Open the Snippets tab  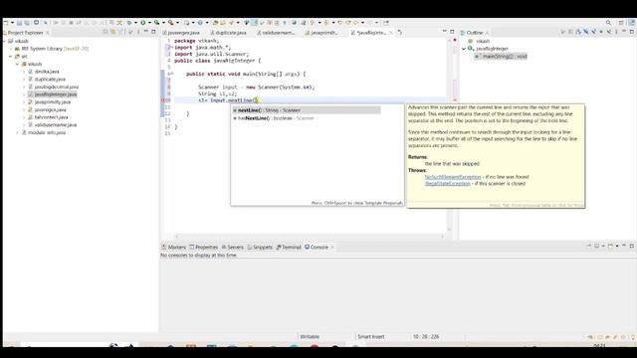pos(260,247)
